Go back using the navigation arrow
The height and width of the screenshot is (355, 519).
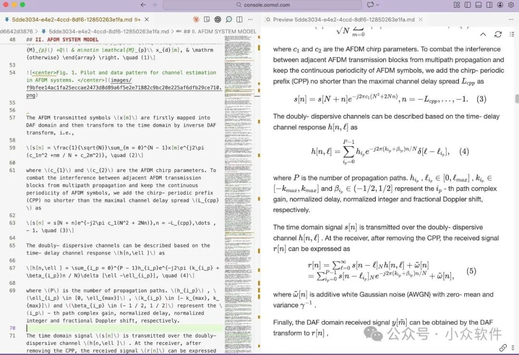(143, 5)
